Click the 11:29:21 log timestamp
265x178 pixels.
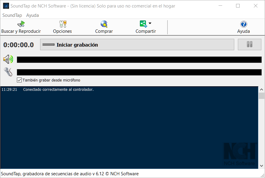(x=9, y=90)
